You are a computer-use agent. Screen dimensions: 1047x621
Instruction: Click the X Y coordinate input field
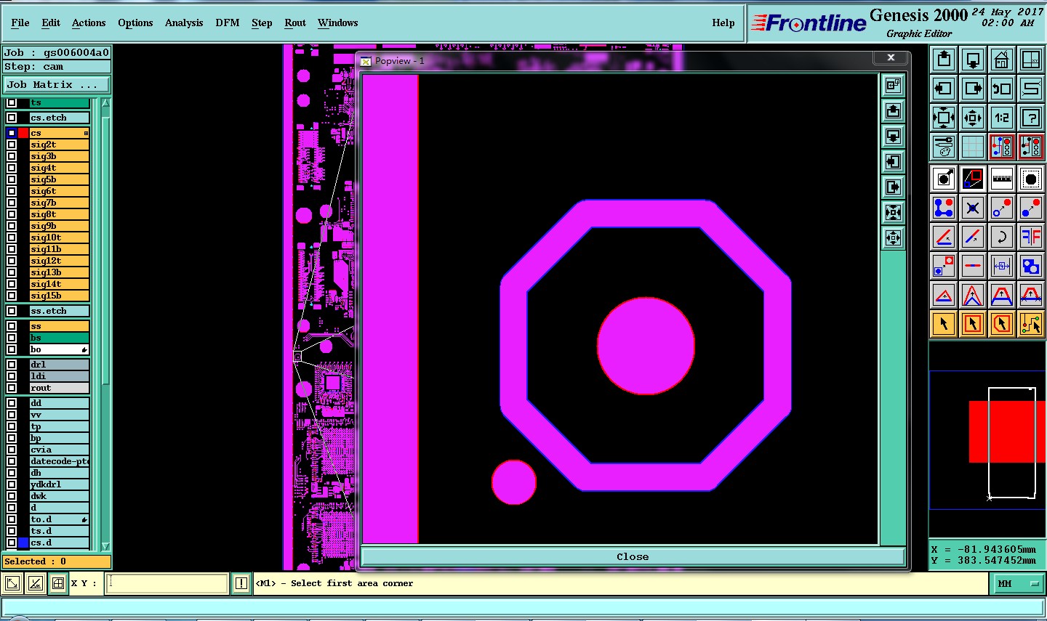(x=167, y=583)
